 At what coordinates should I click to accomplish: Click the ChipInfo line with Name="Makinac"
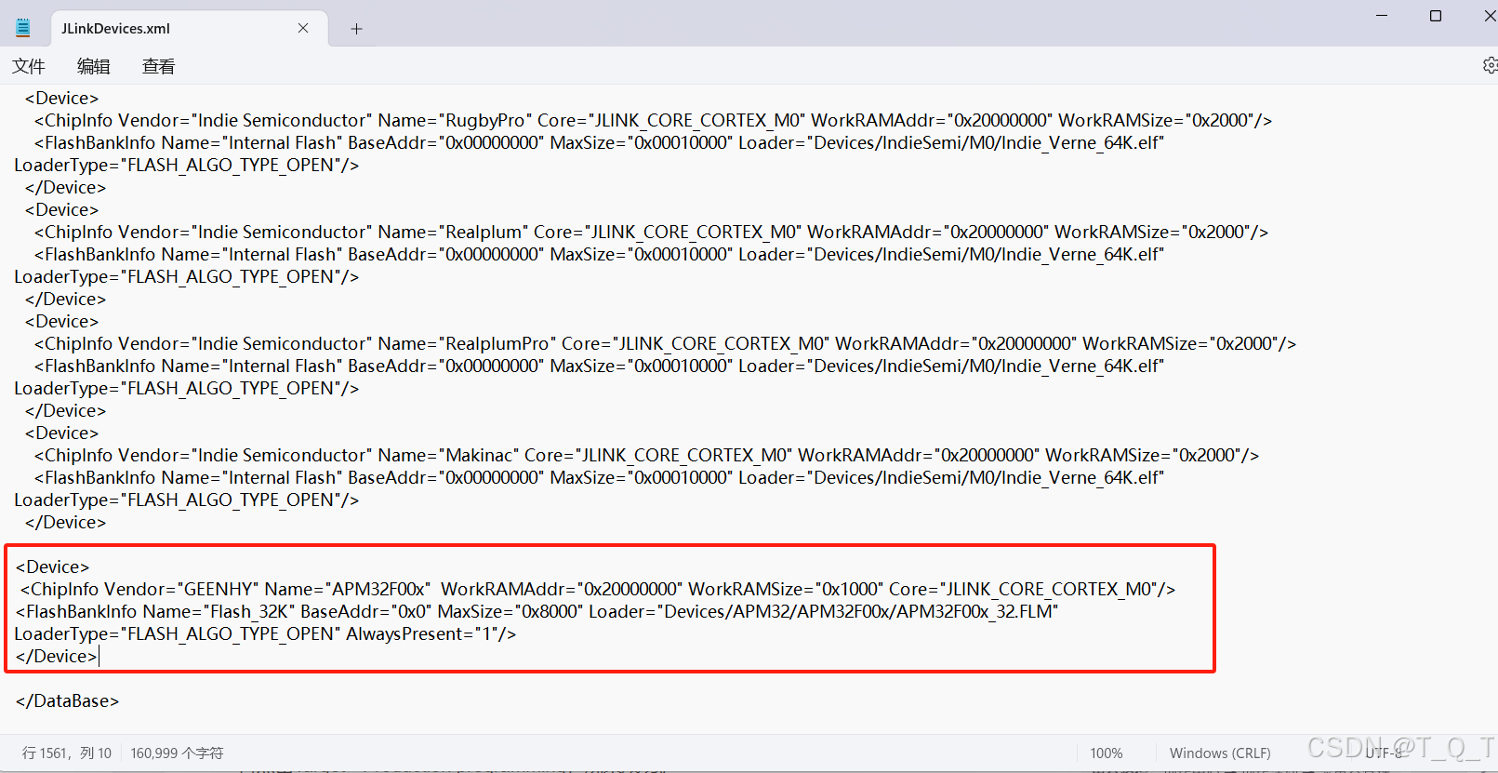(646, 456)
